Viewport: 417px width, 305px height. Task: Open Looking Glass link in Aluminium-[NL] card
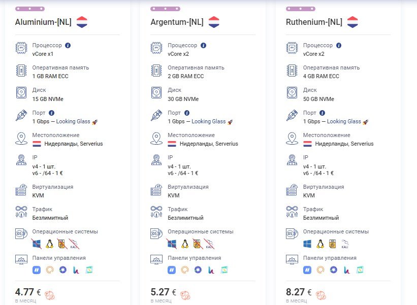click(x=73, y=121)
